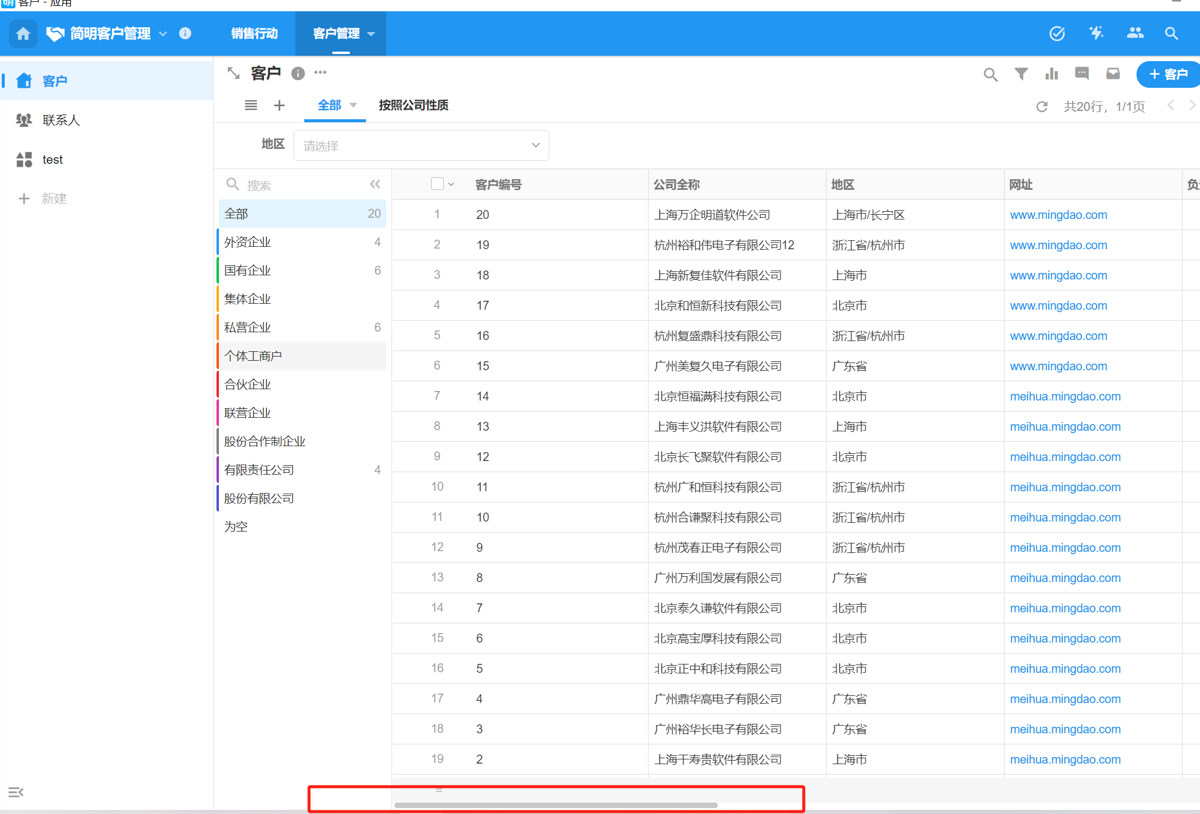
Task: Open dropdown arrow next to 全部 tab
Action: [354, 105]
